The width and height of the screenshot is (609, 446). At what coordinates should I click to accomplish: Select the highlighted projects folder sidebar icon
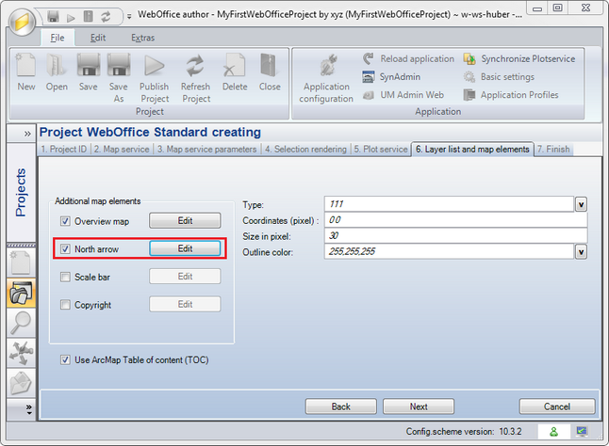pos(21,293)
